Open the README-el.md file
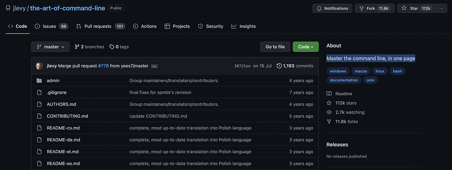452x170 pixels. pyautogui.click(x=63, y=152)
